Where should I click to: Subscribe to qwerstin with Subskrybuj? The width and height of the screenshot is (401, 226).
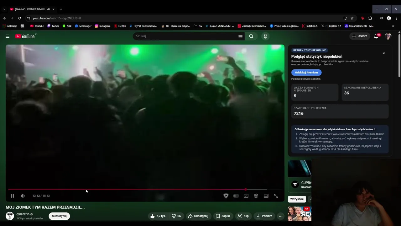59,216
